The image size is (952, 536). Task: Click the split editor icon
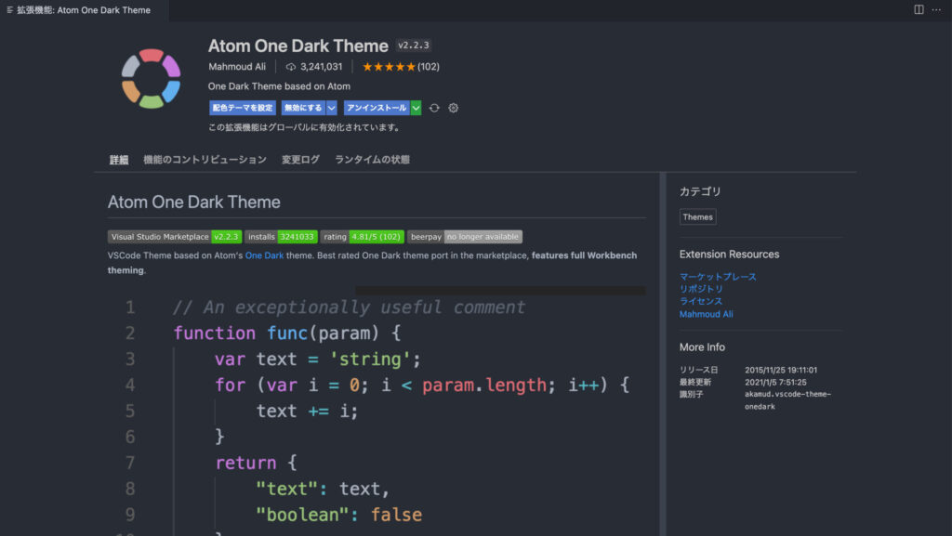tap(919, 10)
